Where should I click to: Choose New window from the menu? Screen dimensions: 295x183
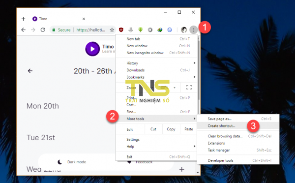click(156, 46)
